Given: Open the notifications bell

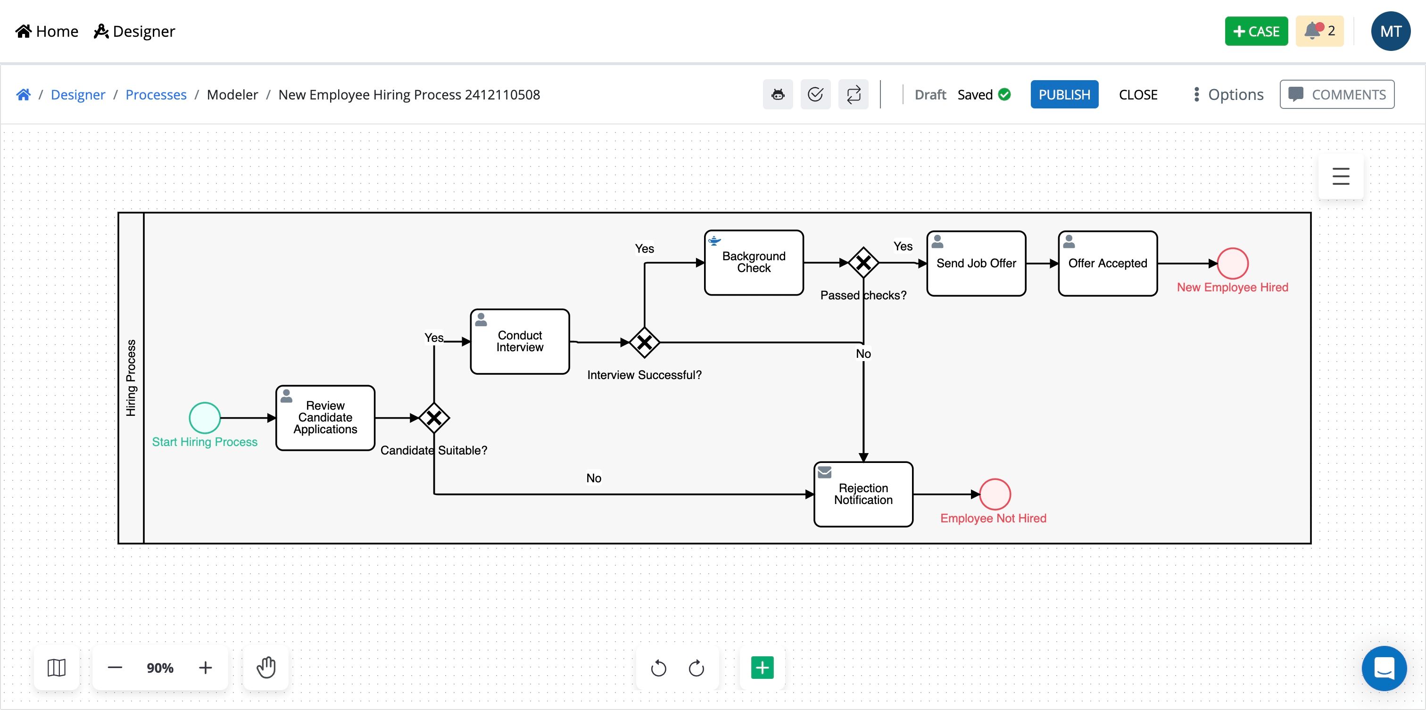Looking at the screenshot, I should pos(1319,31).
